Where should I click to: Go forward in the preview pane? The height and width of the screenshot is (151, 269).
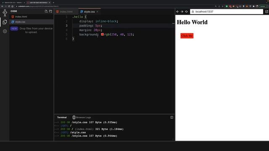click(x=182, y=12)
